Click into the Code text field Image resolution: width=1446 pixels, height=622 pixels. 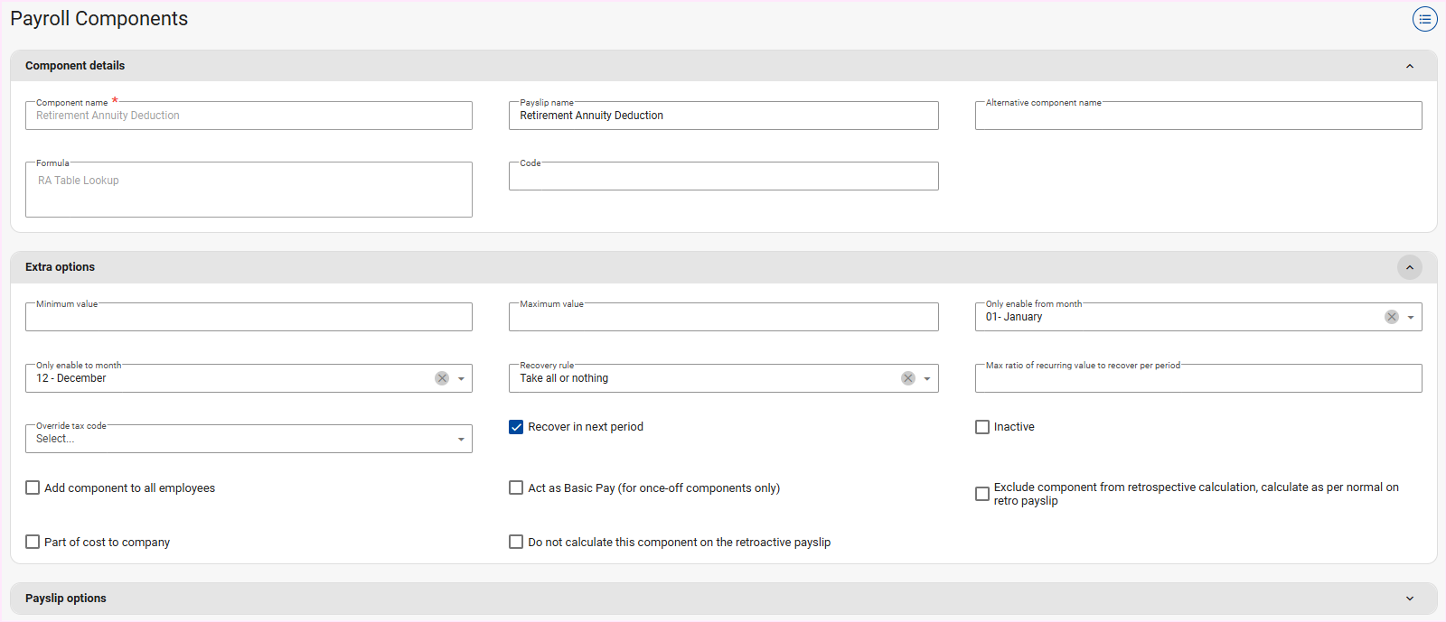(x=723, y=177)
